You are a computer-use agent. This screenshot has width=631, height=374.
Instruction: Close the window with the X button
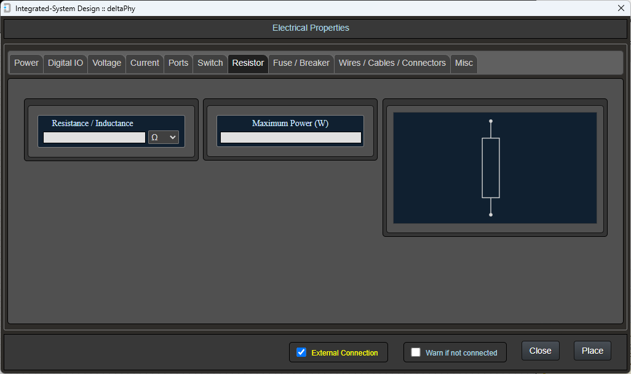[621, 8]
